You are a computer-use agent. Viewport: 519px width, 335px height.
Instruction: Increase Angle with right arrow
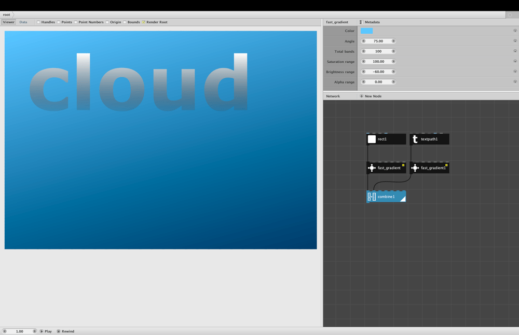point(393,41)
